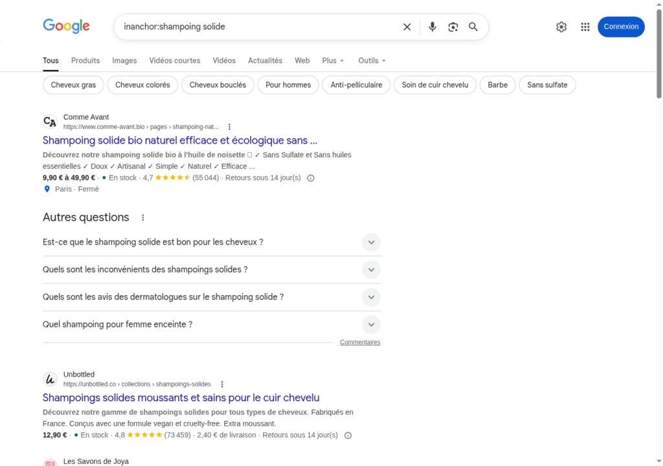663x466 pixels.
Task: Open the Plus dropdown menu
Action: [333, 61]
